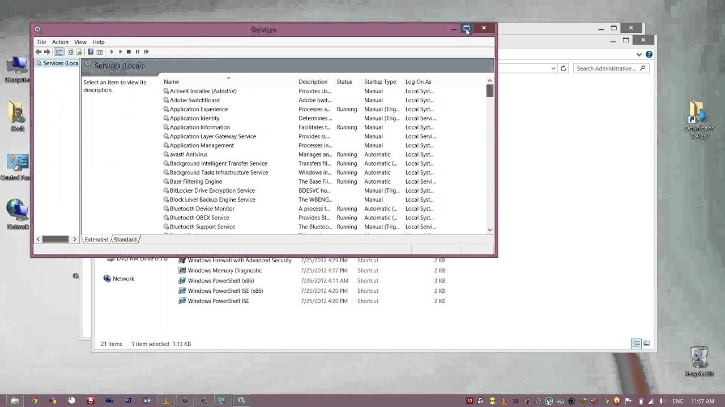Open the Help icon in Services toolbar

[90, 51]
